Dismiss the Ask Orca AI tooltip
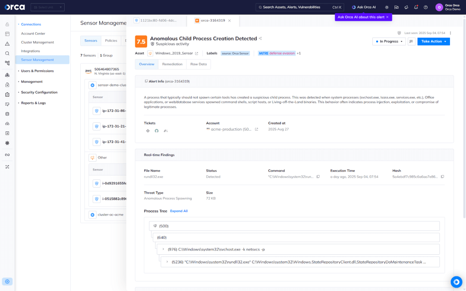 point(387,17)
